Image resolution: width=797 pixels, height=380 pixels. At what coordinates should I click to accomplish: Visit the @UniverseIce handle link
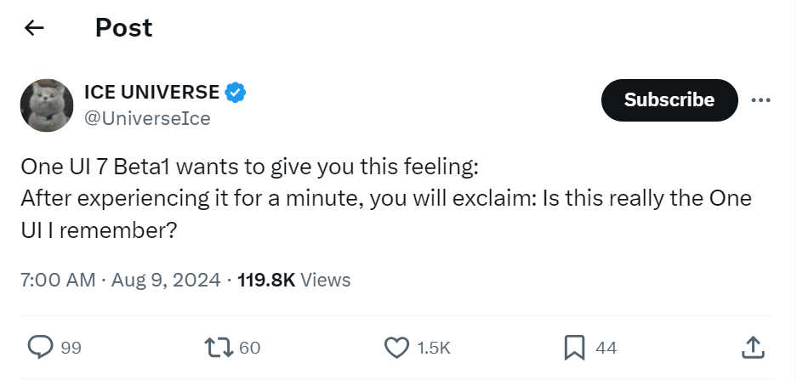pyautogui.click(x=147, y=118)
